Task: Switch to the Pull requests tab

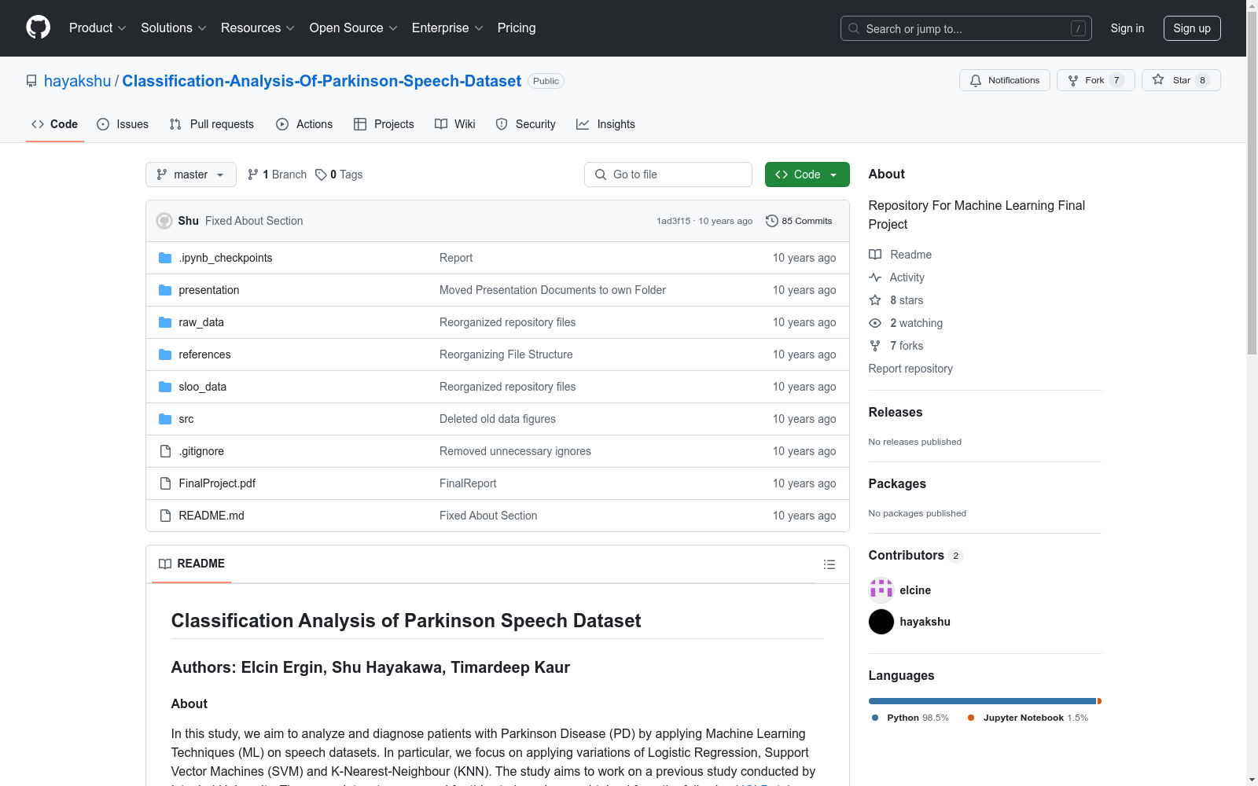Action: [212, 124]
